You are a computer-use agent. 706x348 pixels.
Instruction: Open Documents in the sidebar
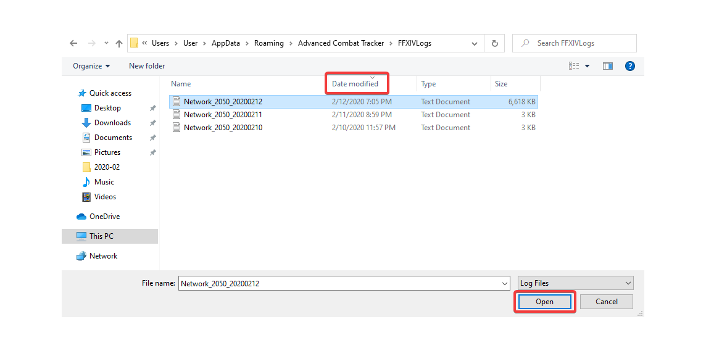(107, 138)
